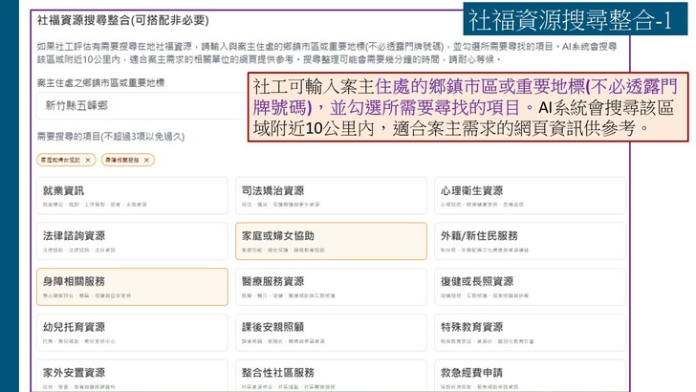The width and height of the screenshot is (696, 392).
Task: Choose the 法律諮詢資源 category
Action: [x=132, y=240]
